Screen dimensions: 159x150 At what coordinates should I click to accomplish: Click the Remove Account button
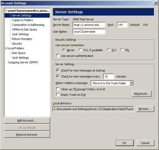(x=27, y=135)
